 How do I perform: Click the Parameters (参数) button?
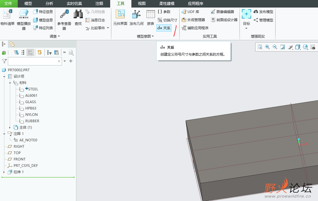coord(164,12)
